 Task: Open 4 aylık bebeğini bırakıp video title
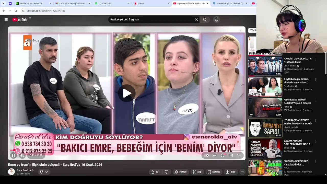click(296, 81)
